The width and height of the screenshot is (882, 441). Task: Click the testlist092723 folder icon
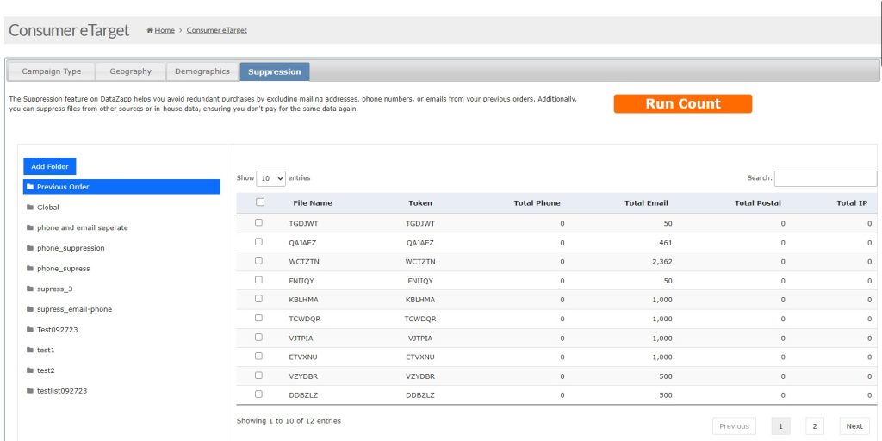click(30, 391)
